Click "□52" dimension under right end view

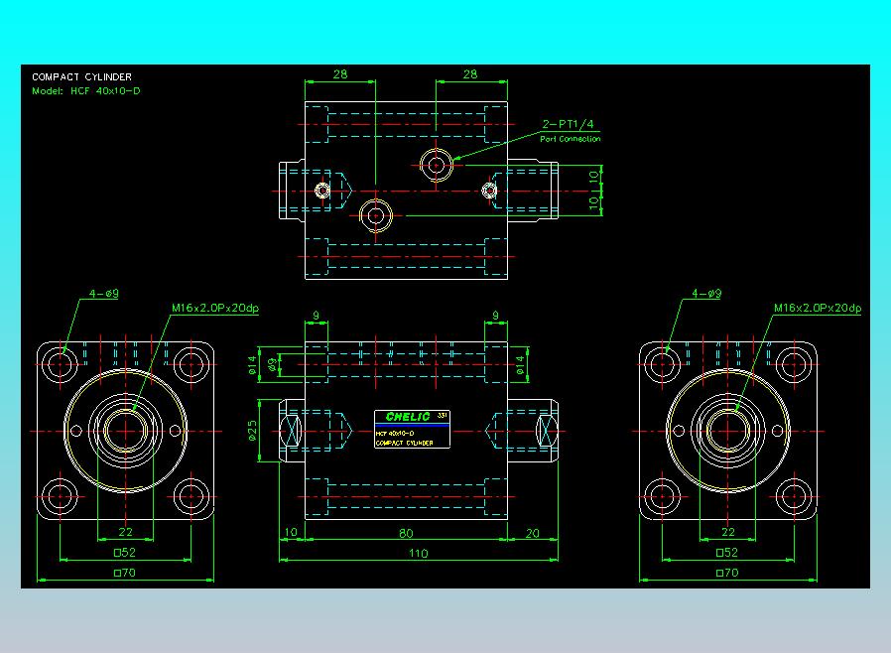pyautogui.click(x=727, y=552)
